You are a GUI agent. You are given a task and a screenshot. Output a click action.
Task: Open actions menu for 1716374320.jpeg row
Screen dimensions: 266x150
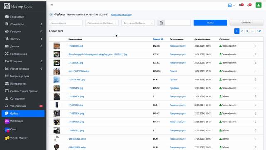click(256, 97)
